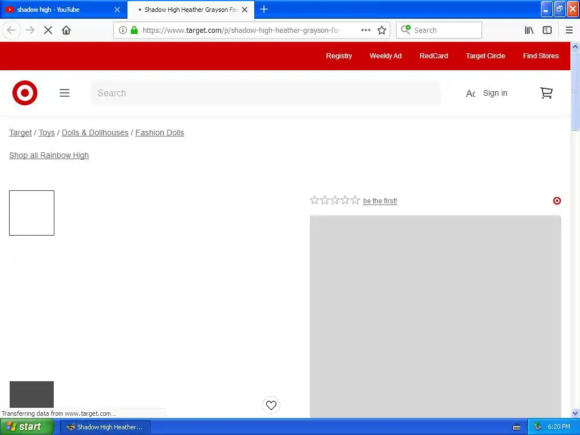Click the empty star rating icons

click(335, 200)
